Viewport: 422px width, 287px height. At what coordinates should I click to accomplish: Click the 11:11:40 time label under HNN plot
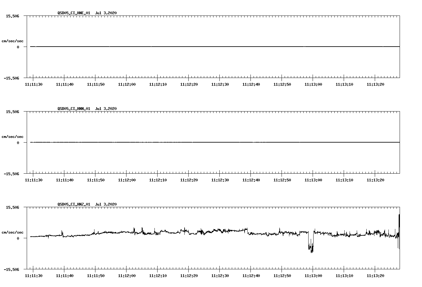[x=65, y=180]
